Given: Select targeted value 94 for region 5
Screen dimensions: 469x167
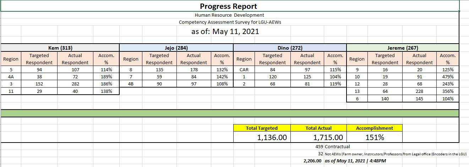Looking at the screenshot, I should tap(39, 70).
